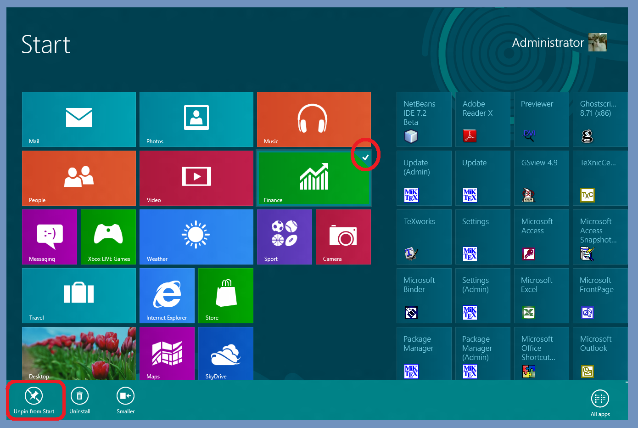Open the SkyDrive tile

pyautogui.click(x=225, y=354)
